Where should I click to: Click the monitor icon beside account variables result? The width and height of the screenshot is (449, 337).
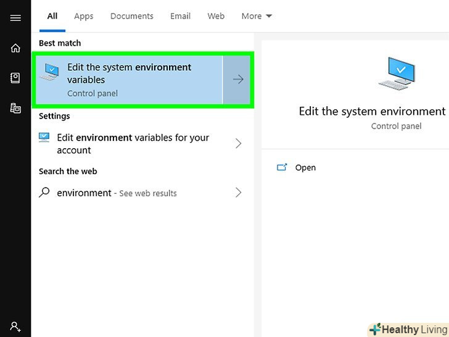click(44, 138)
